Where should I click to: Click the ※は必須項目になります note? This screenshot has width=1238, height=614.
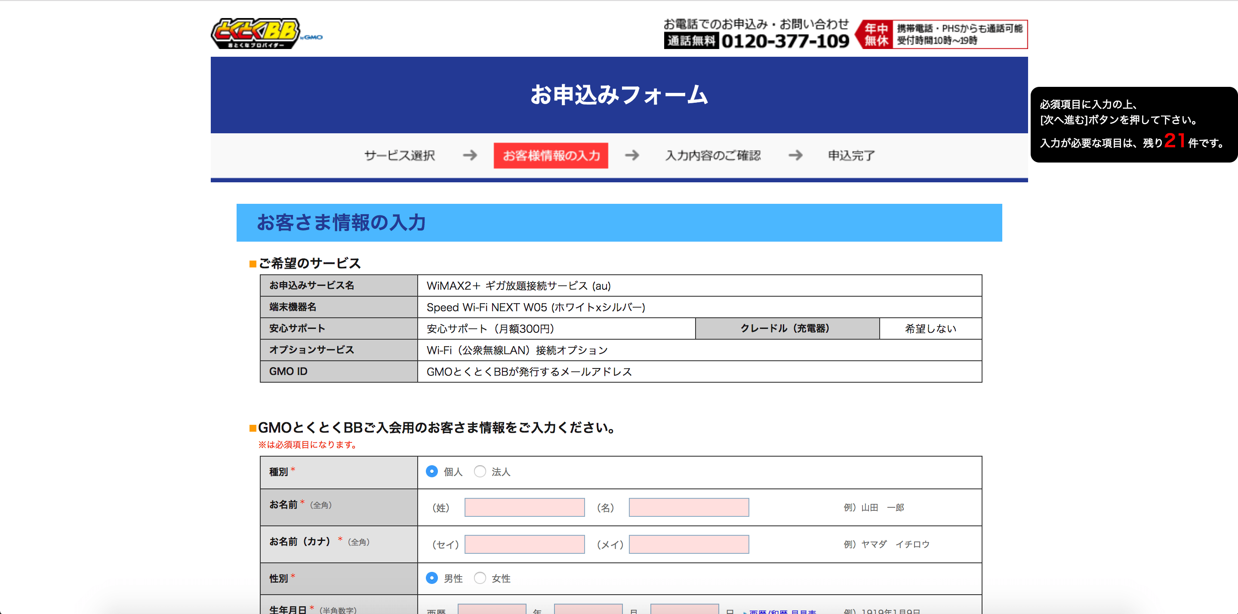click(x=308, y=445)
